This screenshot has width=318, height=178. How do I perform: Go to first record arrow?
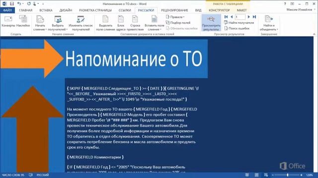coord(226,17)
